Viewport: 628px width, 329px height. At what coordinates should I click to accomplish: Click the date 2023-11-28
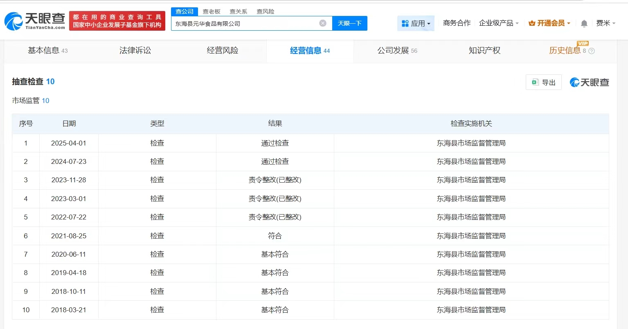(69, 180)
